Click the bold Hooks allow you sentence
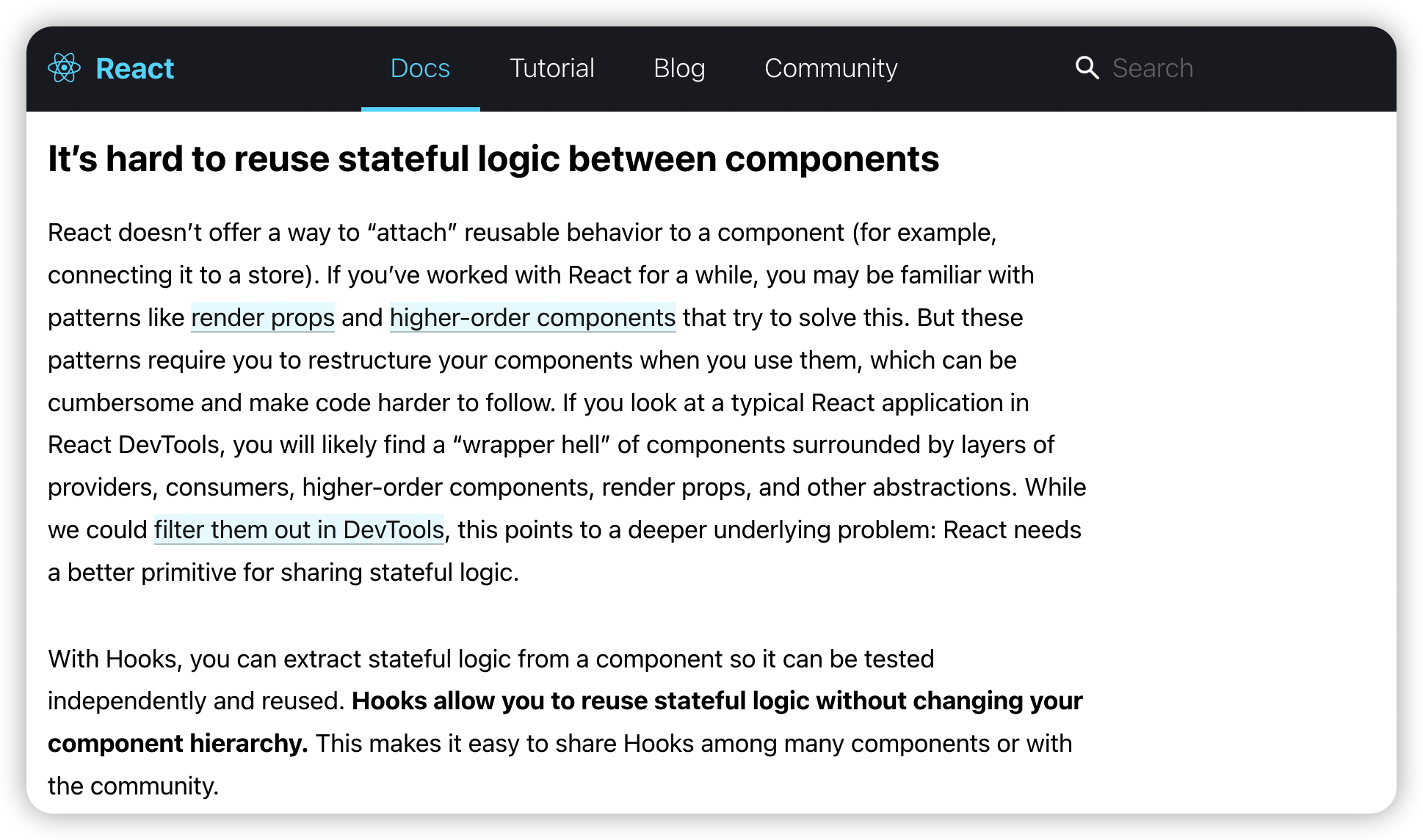This screenshot has width=1423, height=840. pyautogui.click(x=717, y=700)
